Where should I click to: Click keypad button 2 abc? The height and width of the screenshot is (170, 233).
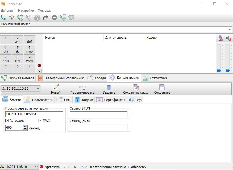pos(18,40)
